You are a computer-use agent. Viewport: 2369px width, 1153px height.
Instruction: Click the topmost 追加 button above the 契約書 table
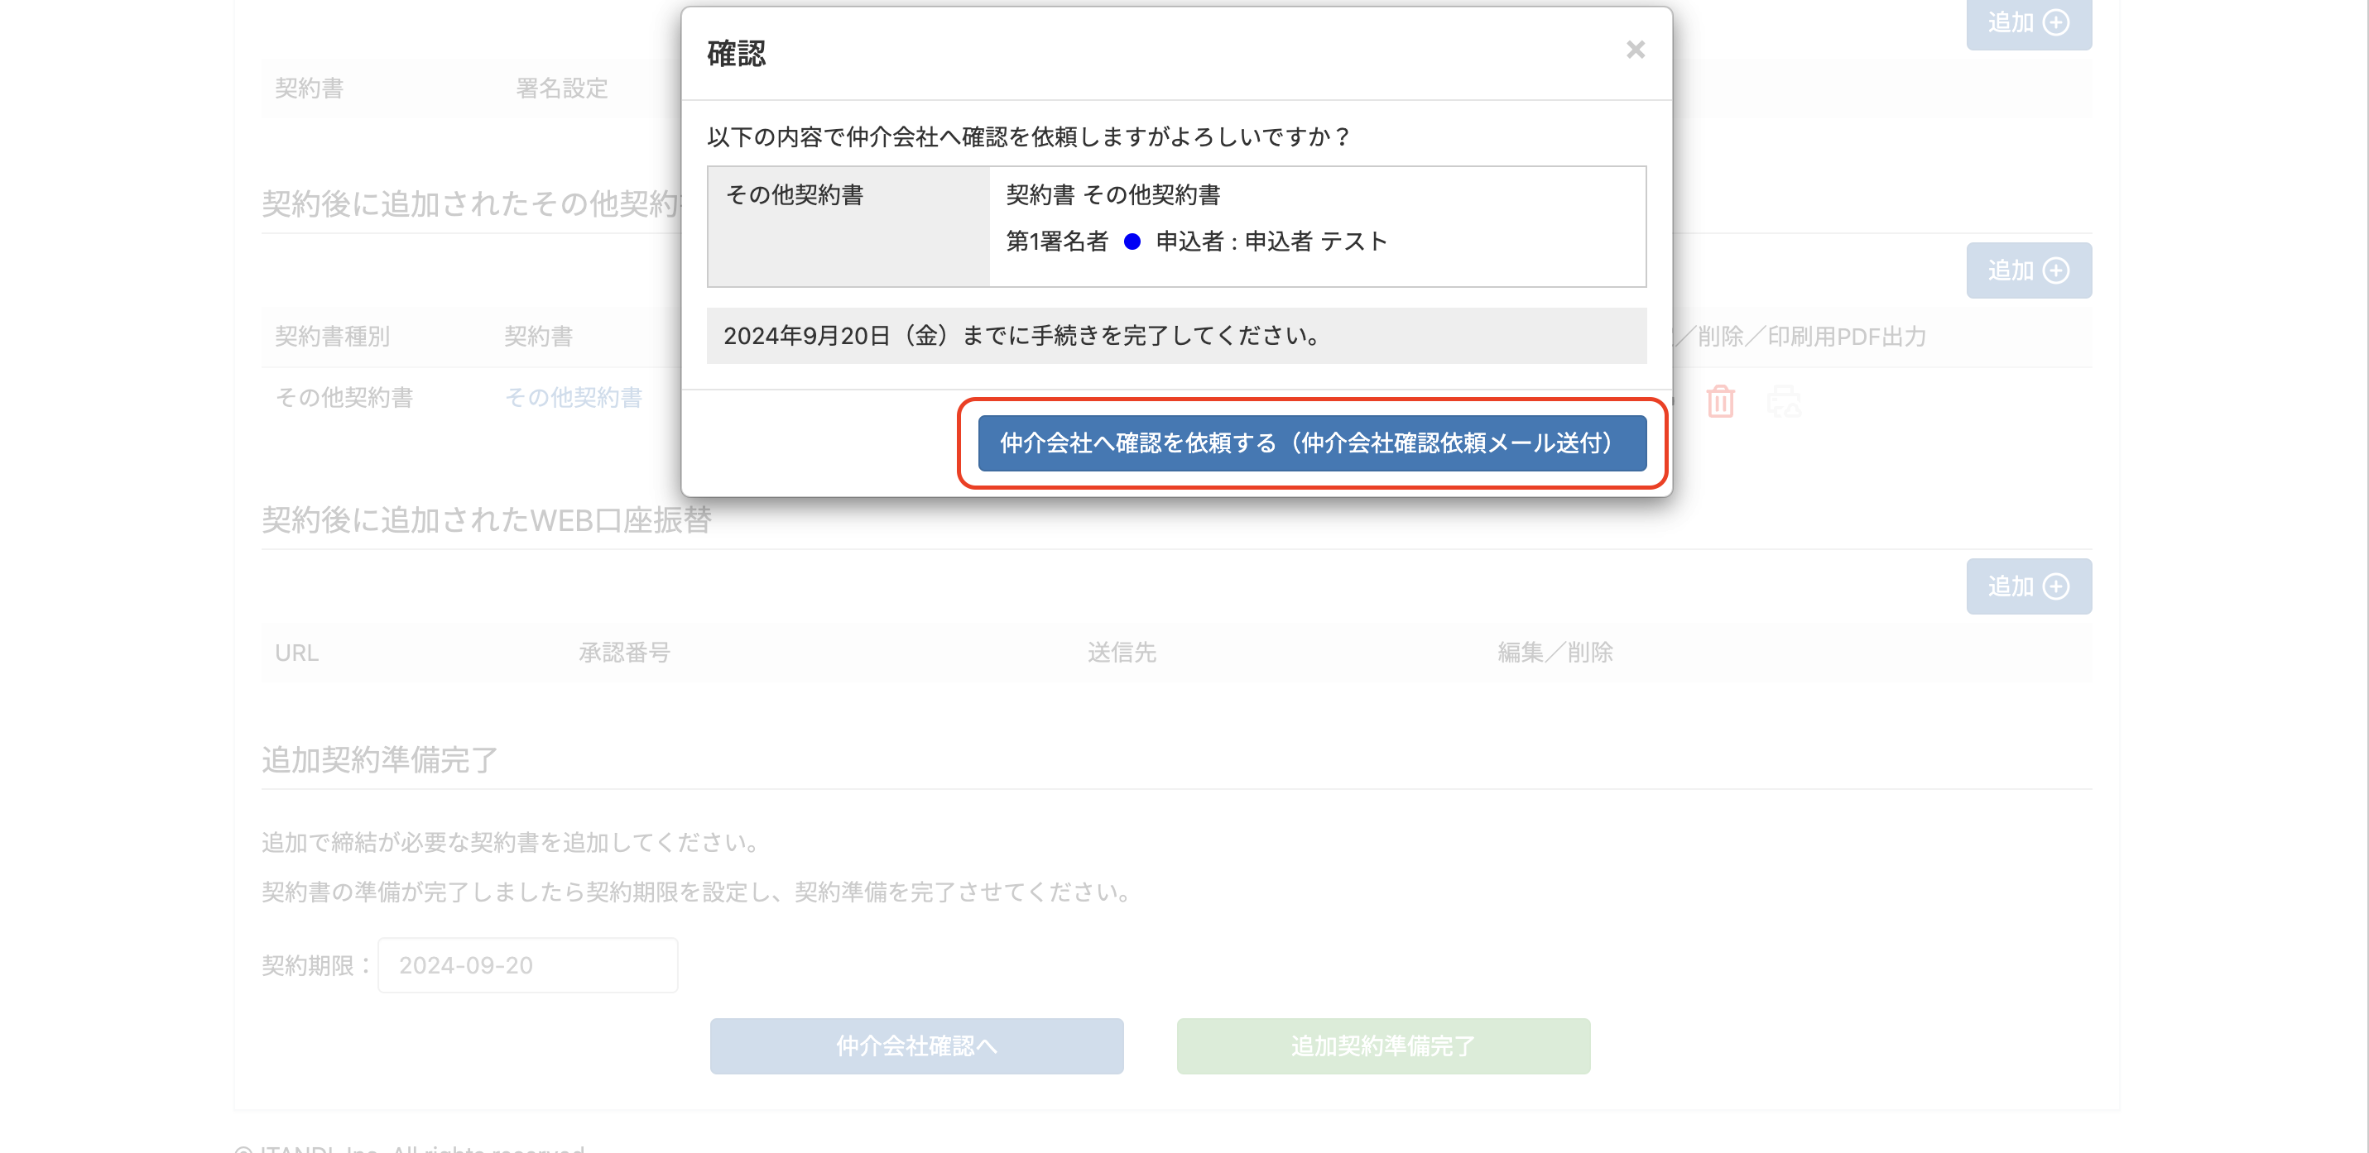(2029, 24)
